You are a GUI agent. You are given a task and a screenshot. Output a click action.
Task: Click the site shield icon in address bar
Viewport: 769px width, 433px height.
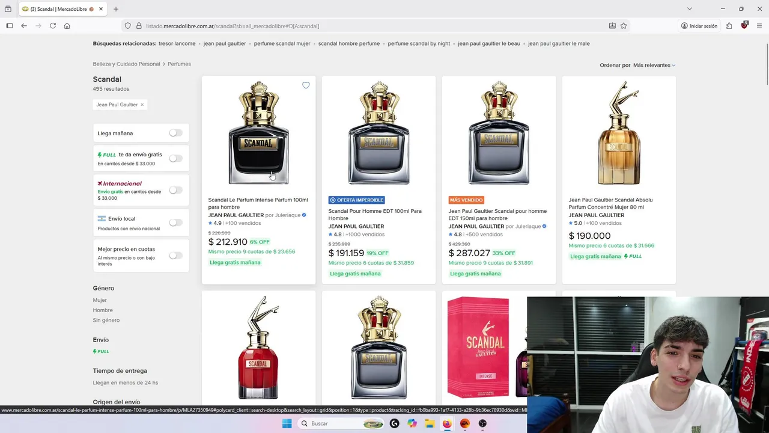pyautogui.click(x=127, y=26)
